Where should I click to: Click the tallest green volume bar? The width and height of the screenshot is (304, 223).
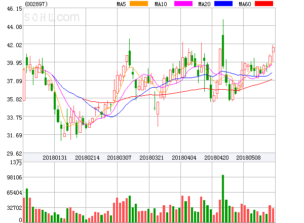(223, 199)
